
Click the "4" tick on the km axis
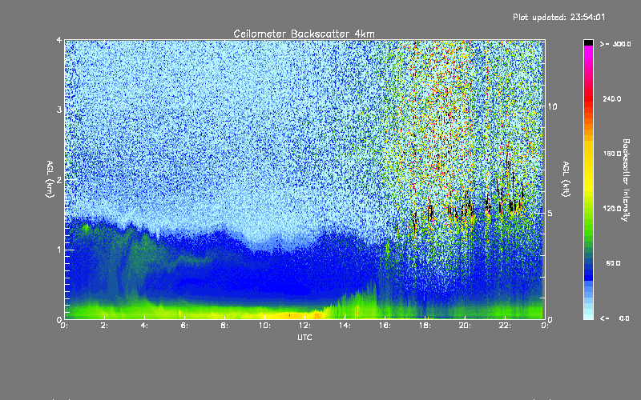(59, 40)
